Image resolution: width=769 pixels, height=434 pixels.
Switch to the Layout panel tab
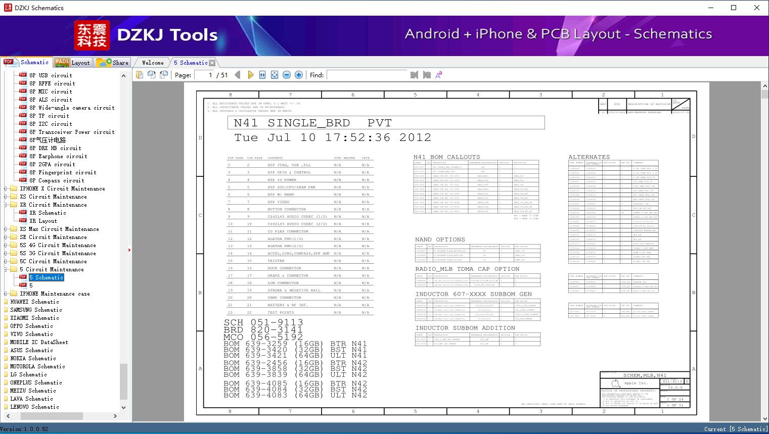tap(72, 63)
